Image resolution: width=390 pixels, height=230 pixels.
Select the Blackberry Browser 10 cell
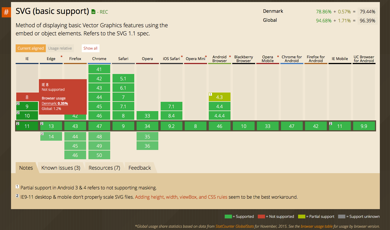(x=244, y=126)
